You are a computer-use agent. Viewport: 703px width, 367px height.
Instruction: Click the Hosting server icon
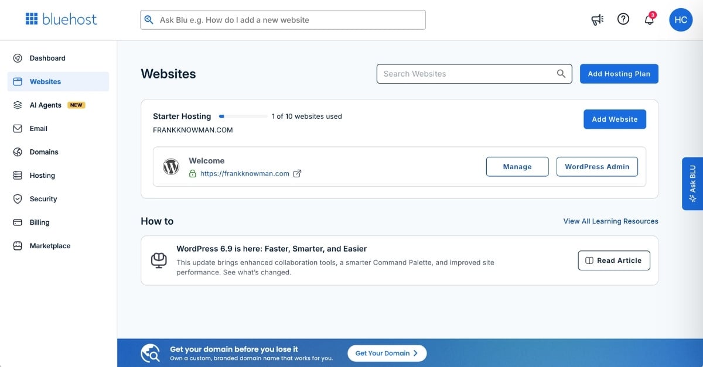pos(18,175)
